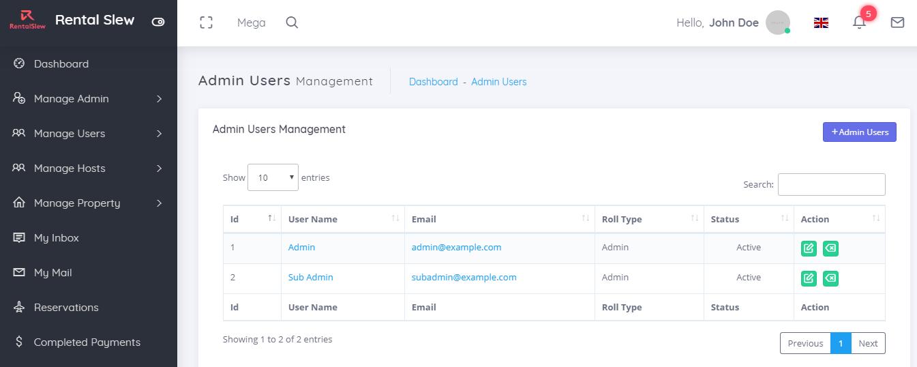Sort table by Email column
917x367 pixels.
tap(499, 219)
